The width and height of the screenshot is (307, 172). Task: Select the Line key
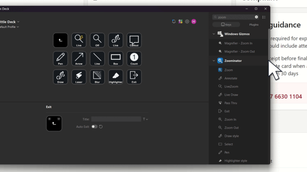97,59
